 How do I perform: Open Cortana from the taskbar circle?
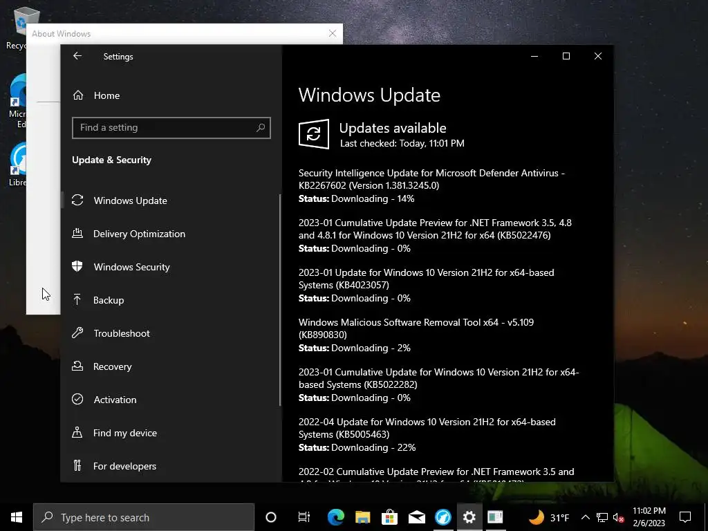coord(270,517)
